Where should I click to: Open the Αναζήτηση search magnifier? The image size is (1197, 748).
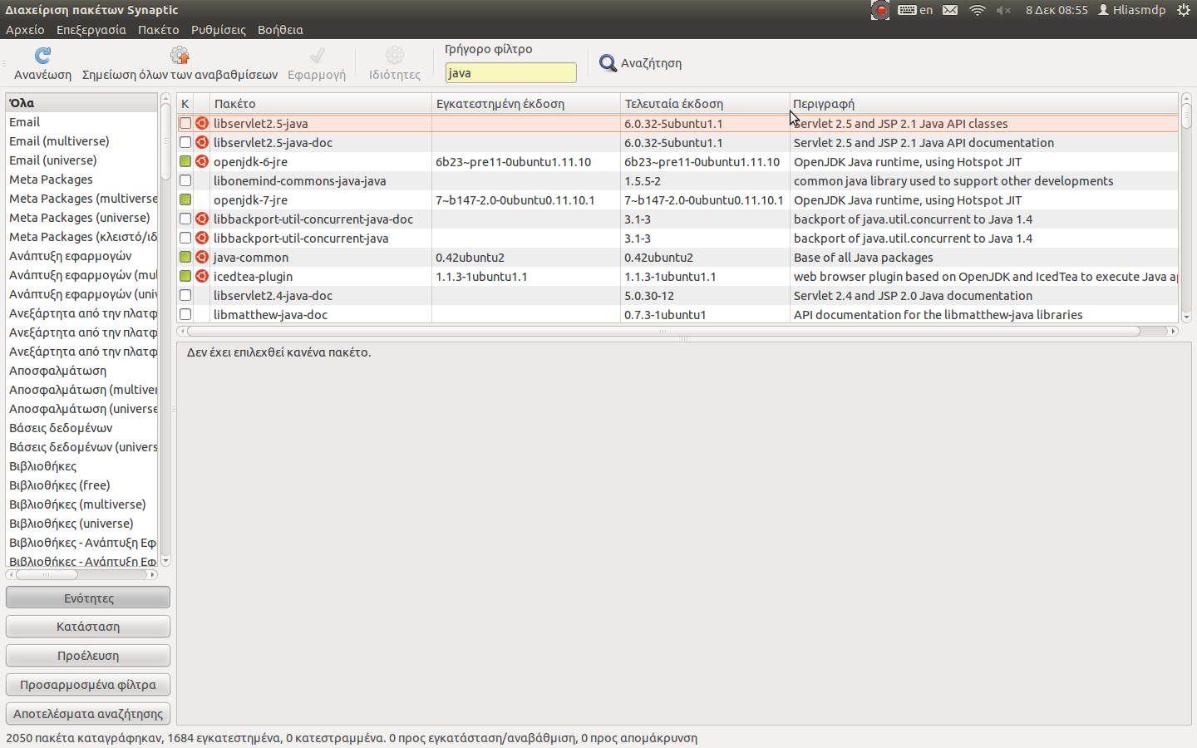pos(608,63)
